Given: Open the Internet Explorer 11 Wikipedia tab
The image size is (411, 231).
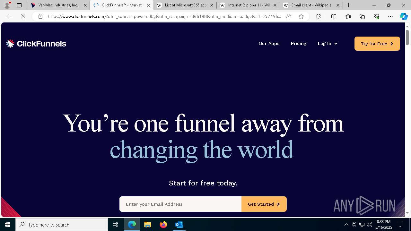Looking at the screenshot, I should 248,5.
